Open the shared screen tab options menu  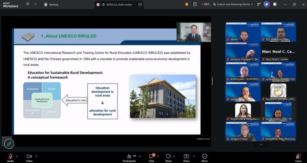point(140,4)
